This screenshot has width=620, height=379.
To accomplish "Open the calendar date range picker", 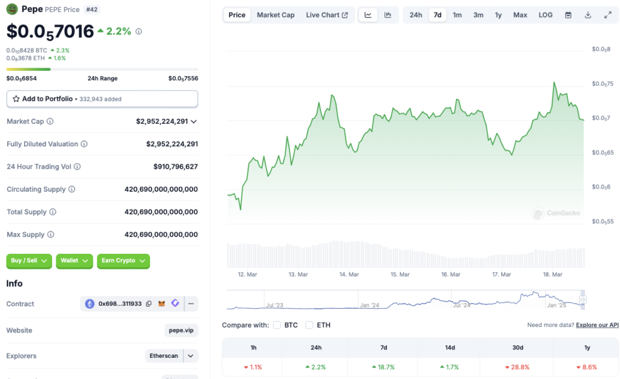I will pos(568,15).
